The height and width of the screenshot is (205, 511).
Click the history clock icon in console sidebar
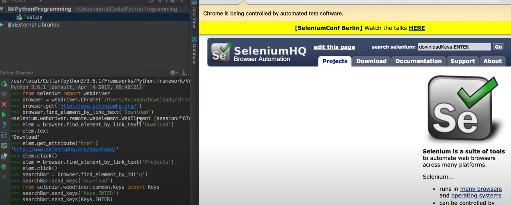pyautogui.click(x=4, y=156)
